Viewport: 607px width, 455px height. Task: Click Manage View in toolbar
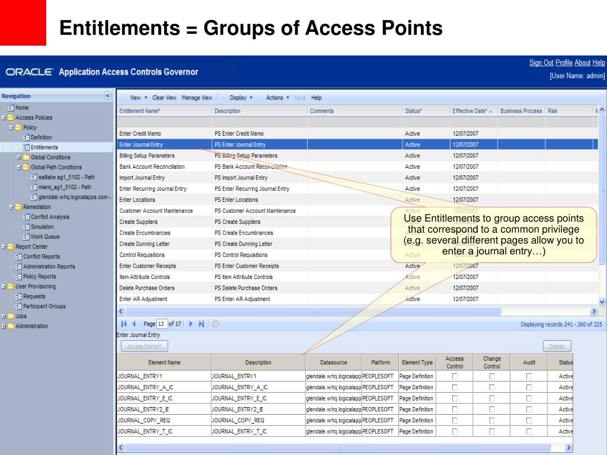point(197,98)
